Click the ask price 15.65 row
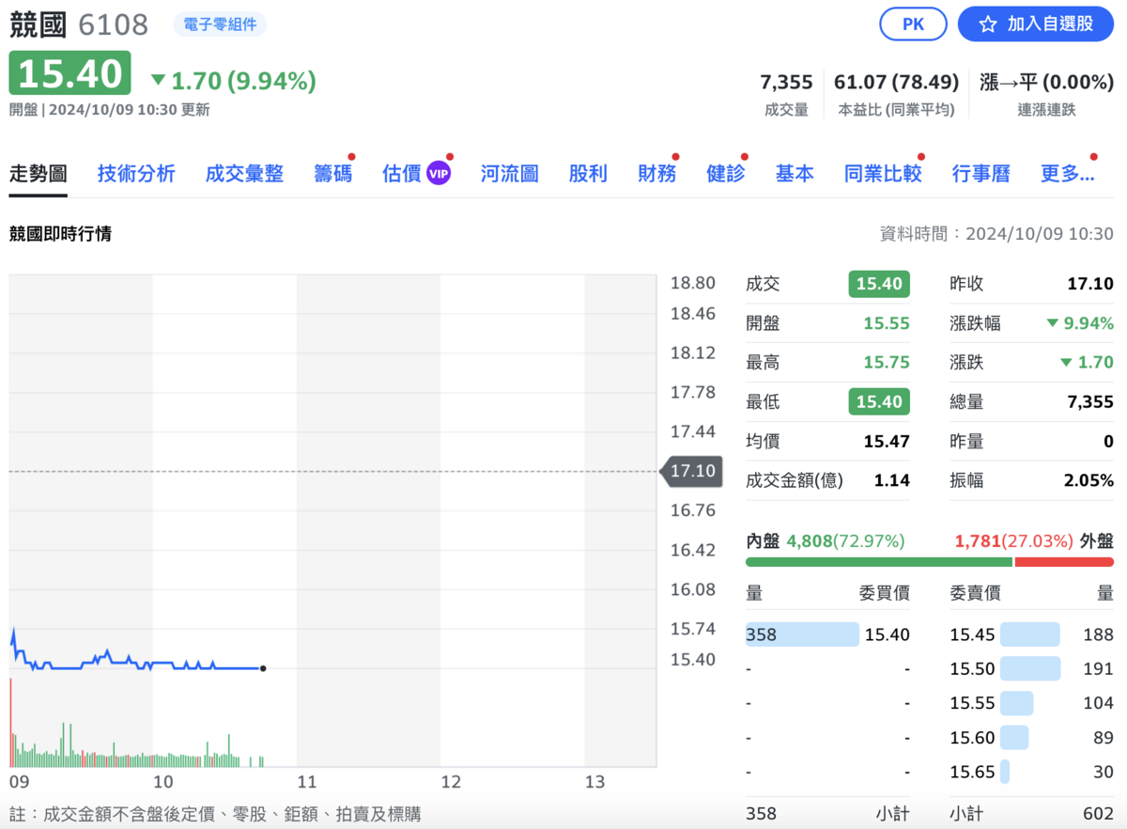1127x829 pixels. (x=1032, y=772)
